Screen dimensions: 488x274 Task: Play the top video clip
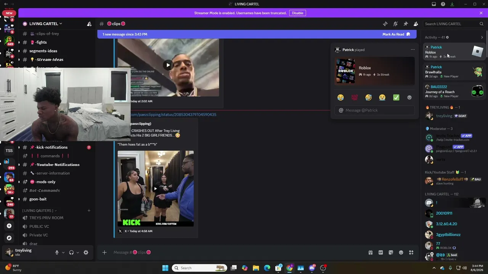coord(168,65)
